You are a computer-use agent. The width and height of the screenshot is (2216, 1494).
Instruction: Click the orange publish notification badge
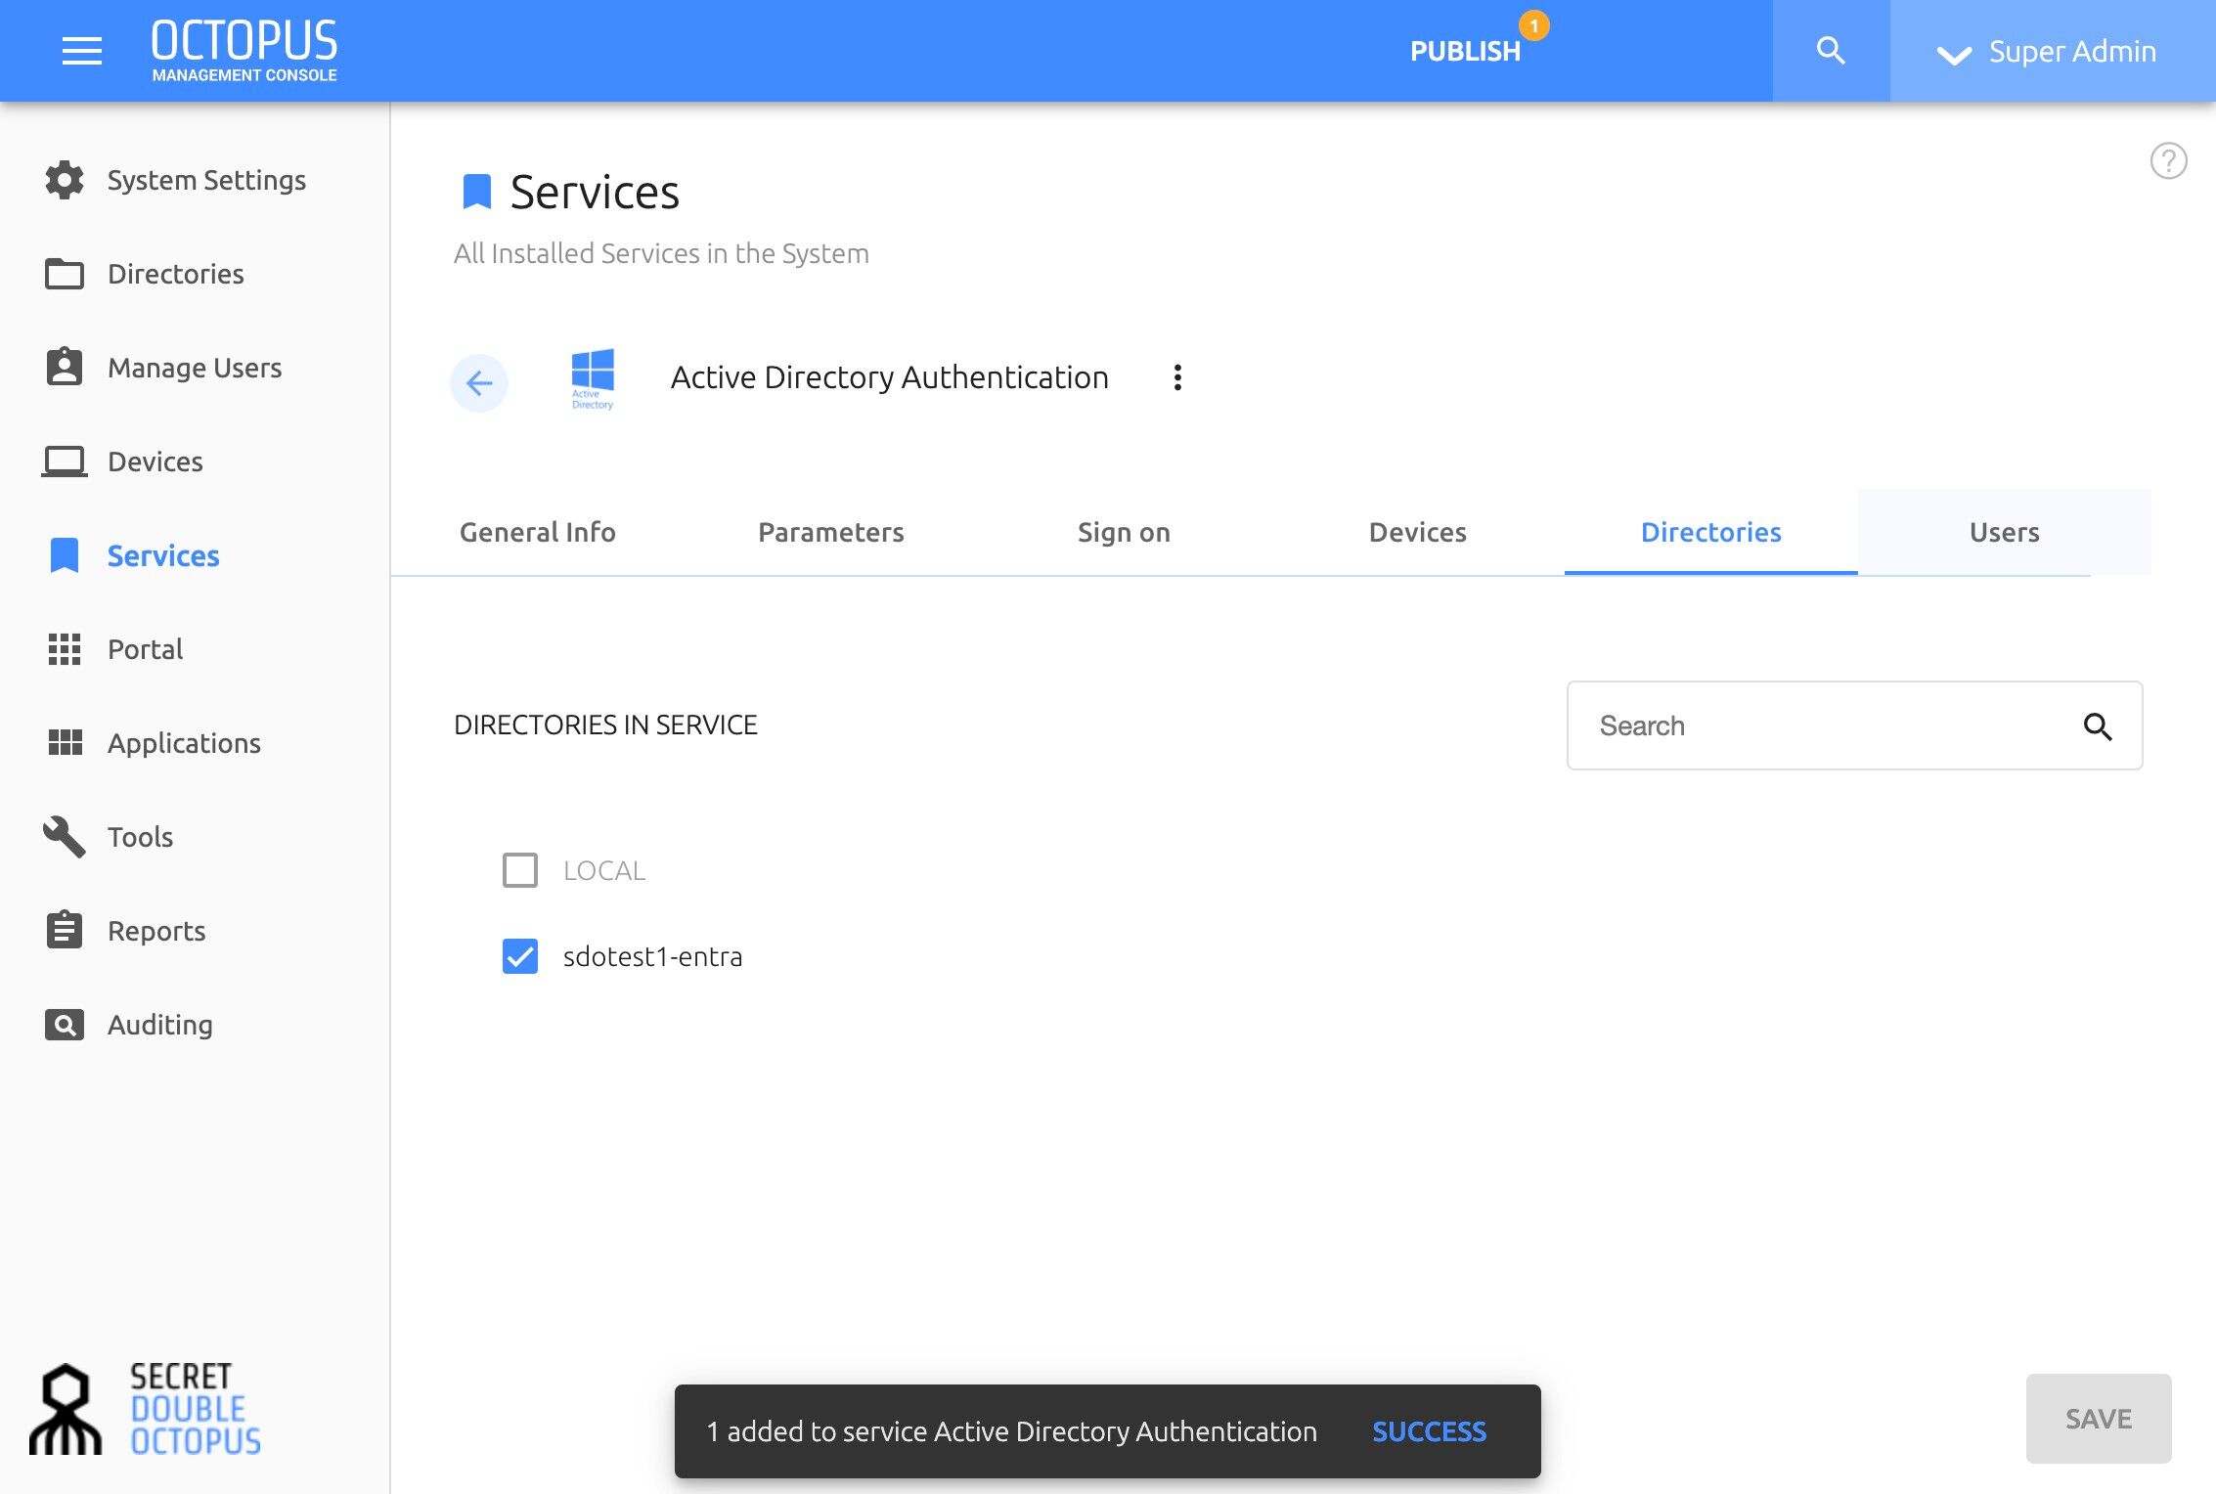click(1533, 25)
